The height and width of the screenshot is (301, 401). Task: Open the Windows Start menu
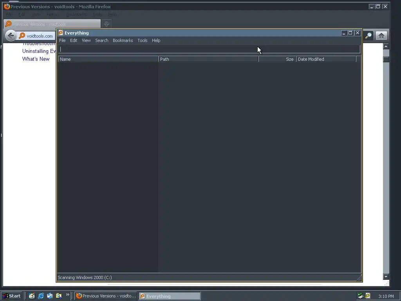(x=12, y=296)
